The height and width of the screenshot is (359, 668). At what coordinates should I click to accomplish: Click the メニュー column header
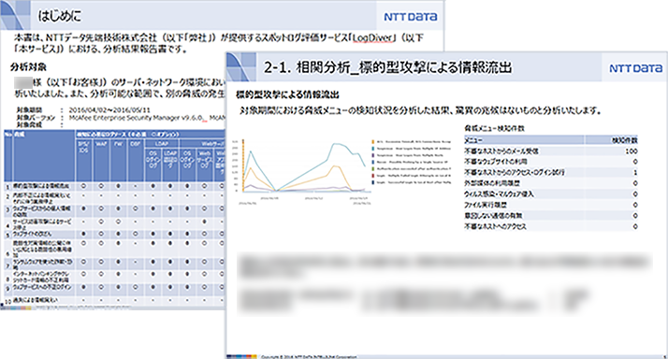coord(473,140)
